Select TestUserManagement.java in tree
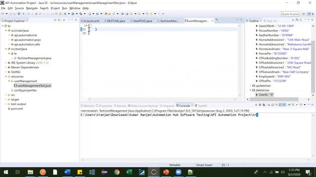Screen dimensions: 316x177 (33, 58)
